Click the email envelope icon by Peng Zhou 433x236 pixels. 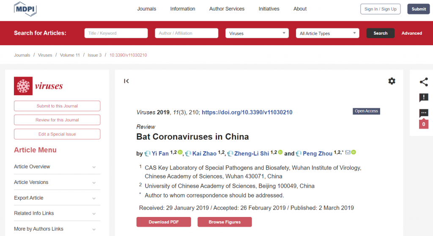pyautogui.click(x=348, y=152)
